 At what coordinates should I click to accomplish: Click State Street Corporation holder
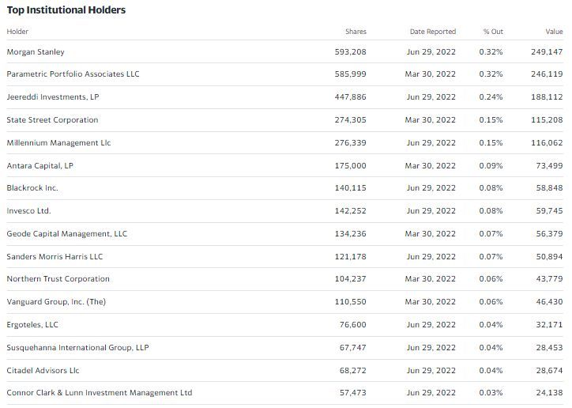tap(52, 120)
